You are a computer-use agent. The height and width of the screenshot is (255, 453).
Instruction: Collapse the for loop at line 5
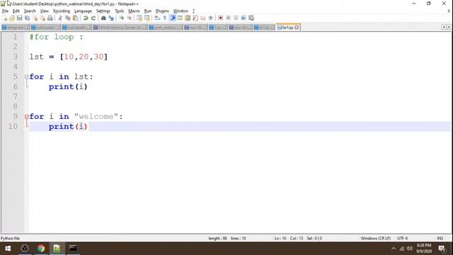pyautogui.click(x=27, y=76)
